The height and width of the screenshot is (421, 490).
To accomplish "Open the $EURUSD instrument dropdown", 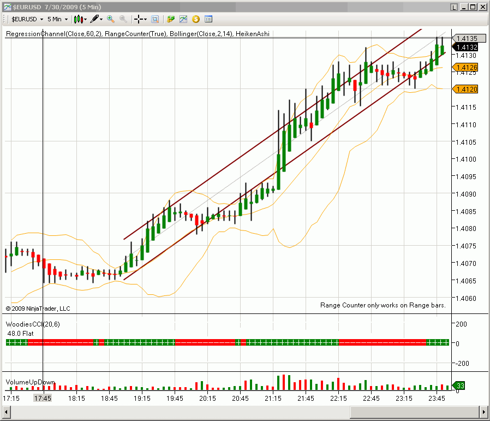I will 27,20.
